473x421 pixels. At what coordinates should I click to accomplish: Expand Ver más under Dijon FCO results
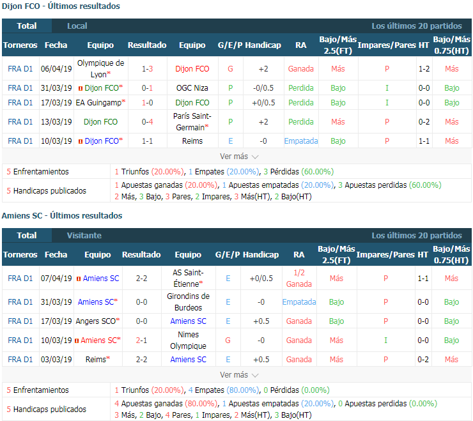point(239,157)
